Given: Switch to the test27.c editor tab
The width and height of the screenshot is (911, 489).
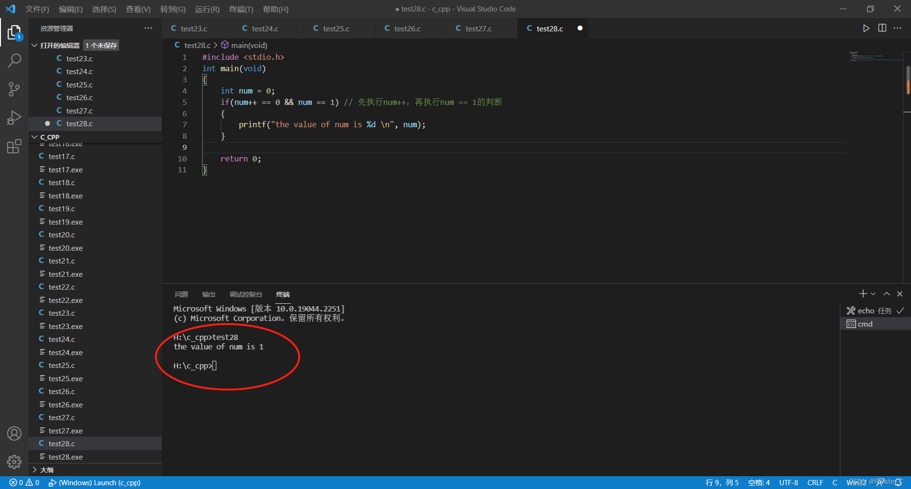Looking at the screenshot, I should tap(482, 28).
